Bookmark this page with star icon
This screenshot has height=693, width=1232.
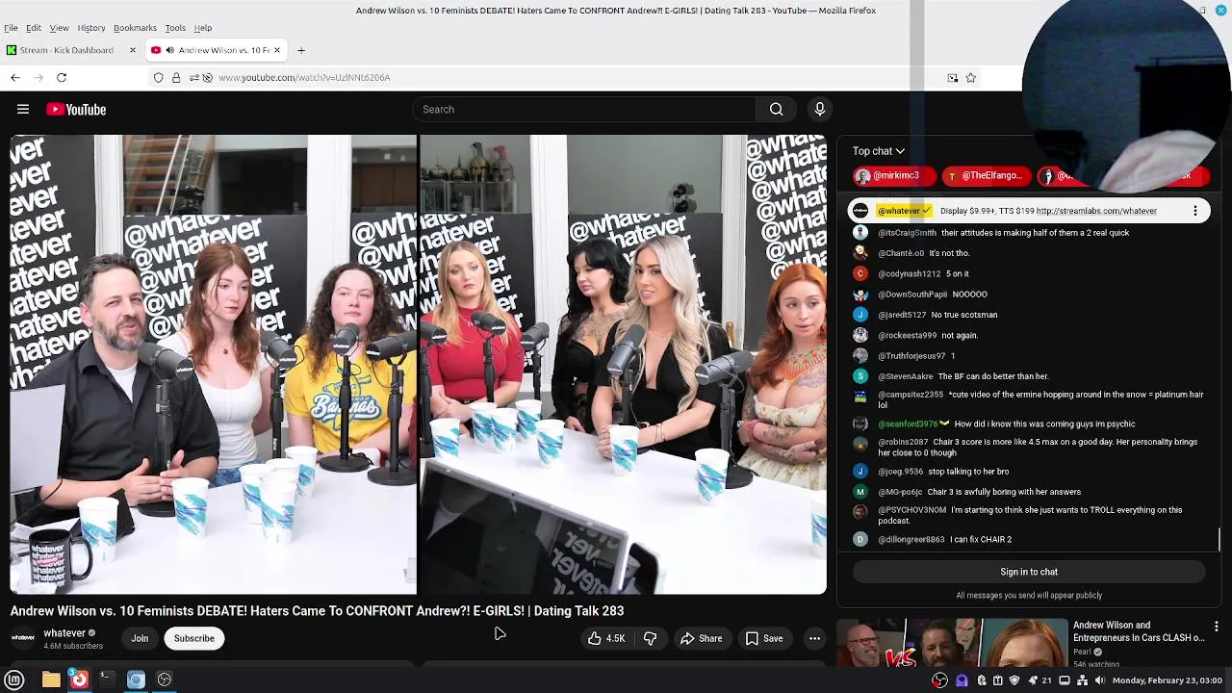(x=971, y=77)
